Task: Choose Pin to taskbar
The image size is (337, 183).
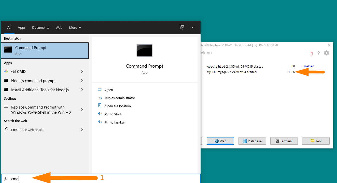Action: [x=115, y=122]
